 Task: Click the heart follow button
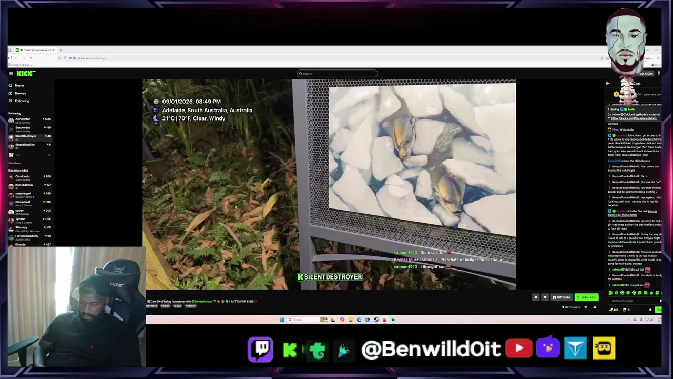click(545, 297)
